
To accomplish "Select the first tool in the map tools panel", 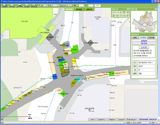I will click(x=114, y=12).
